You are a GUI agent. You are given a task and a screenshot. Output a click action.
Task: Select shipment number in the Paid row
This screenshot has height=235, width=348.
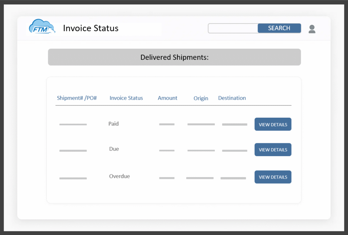tap(73, 124)
